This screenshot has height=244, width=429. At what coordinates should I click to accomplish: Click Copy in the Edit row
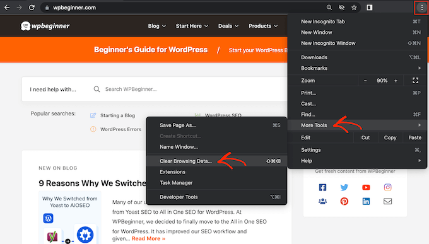(390, 137)
